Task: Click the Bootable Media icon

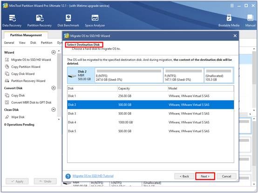Action: (x=229, y=18)
